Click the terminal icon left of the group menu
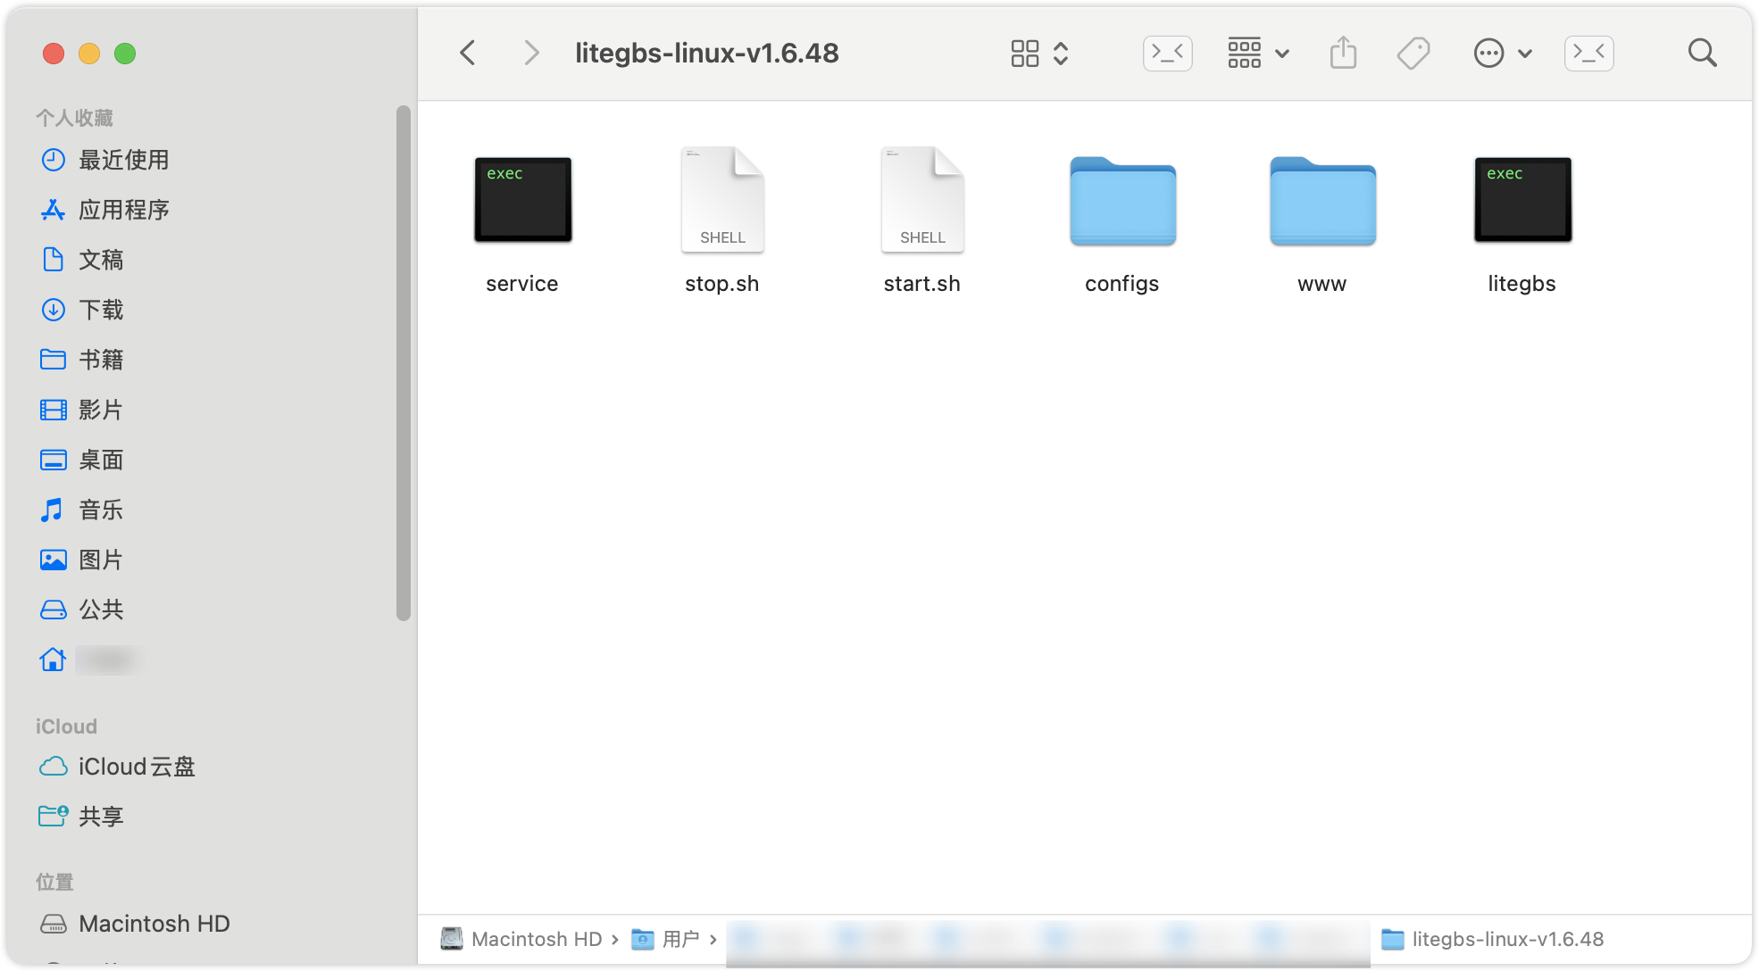Viewport: 1759px width, 971px height. coord(1167,54)
